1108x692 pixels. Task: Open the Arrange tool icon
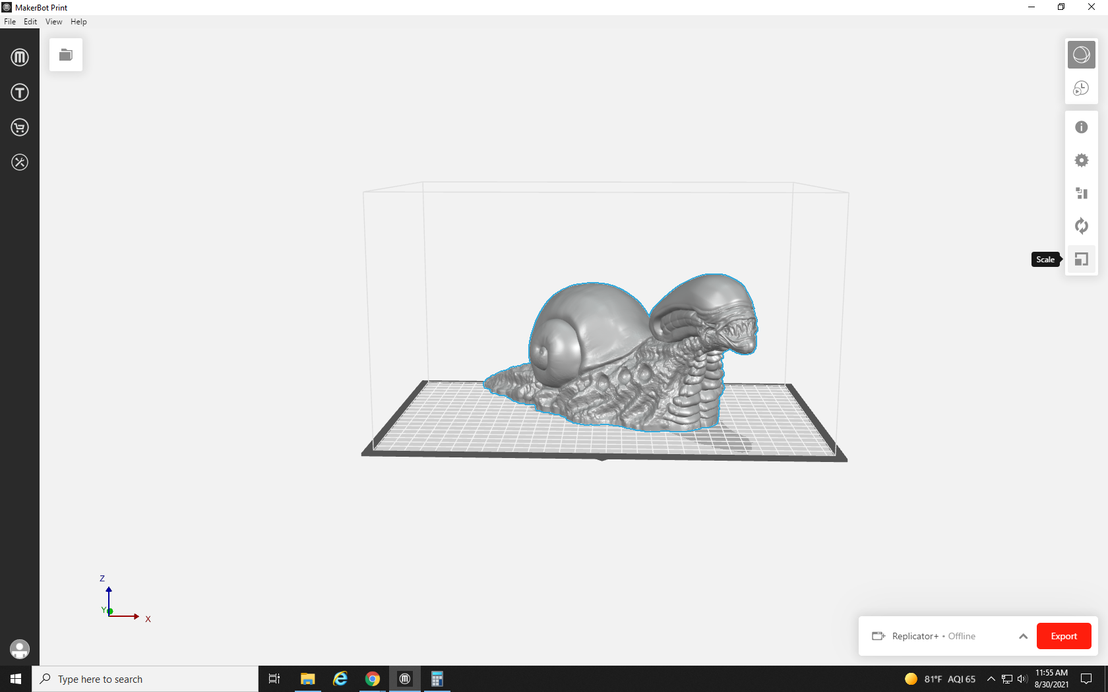coord(1082,193)
